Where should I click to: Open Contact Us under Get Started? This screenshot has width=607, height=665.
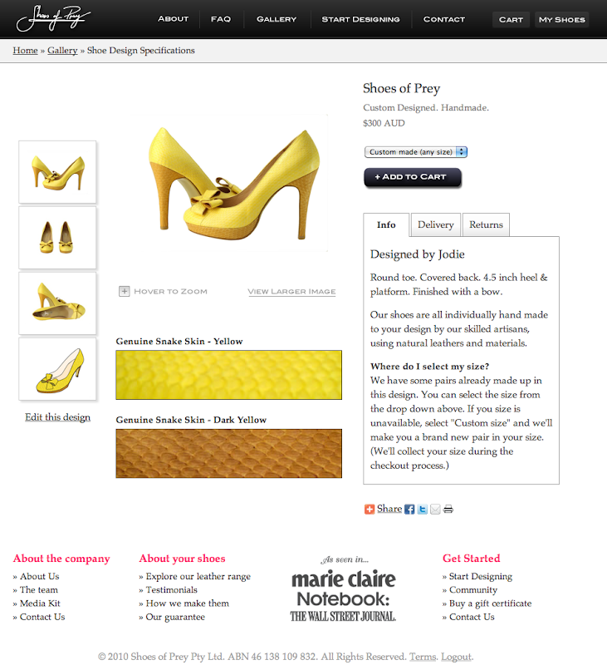tap(472, 617)
